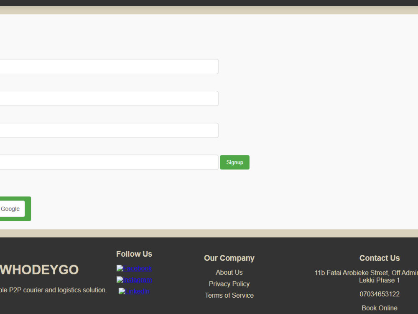Focus the third signup input field
Viewport: 418px width, 314px height.
[x=109, y=130]
